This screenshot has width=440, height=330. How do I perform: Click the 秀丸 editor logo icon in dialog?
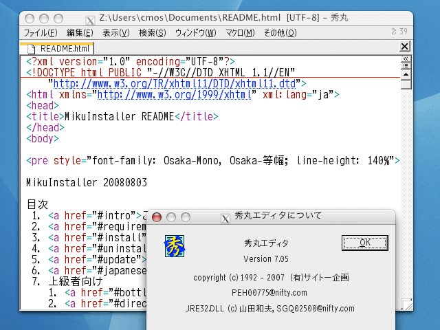click(x=175, y=246)
